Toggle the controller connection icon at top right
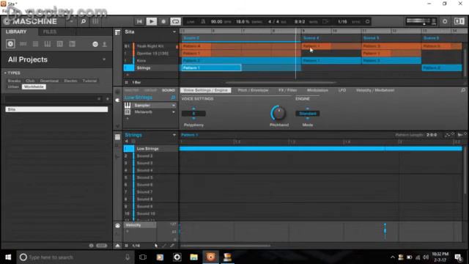The width and height of the screenshot is (469, 264). click(459, 21)
